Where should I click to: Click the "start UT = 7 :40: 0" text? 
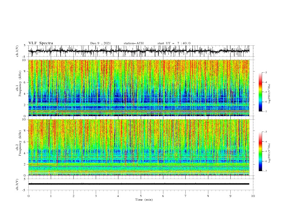tap(174, 43)
